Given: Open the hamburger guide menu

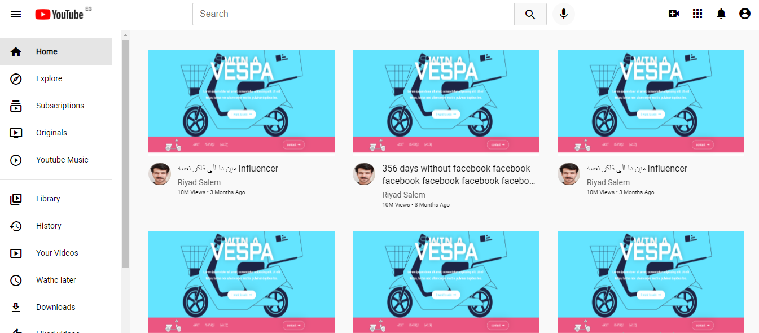Looking at the screenshot, I should (16, 14).
